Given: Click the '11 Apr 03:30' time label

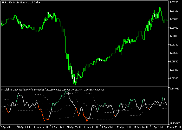Looking at the screenshot, I should coord(124,127).
